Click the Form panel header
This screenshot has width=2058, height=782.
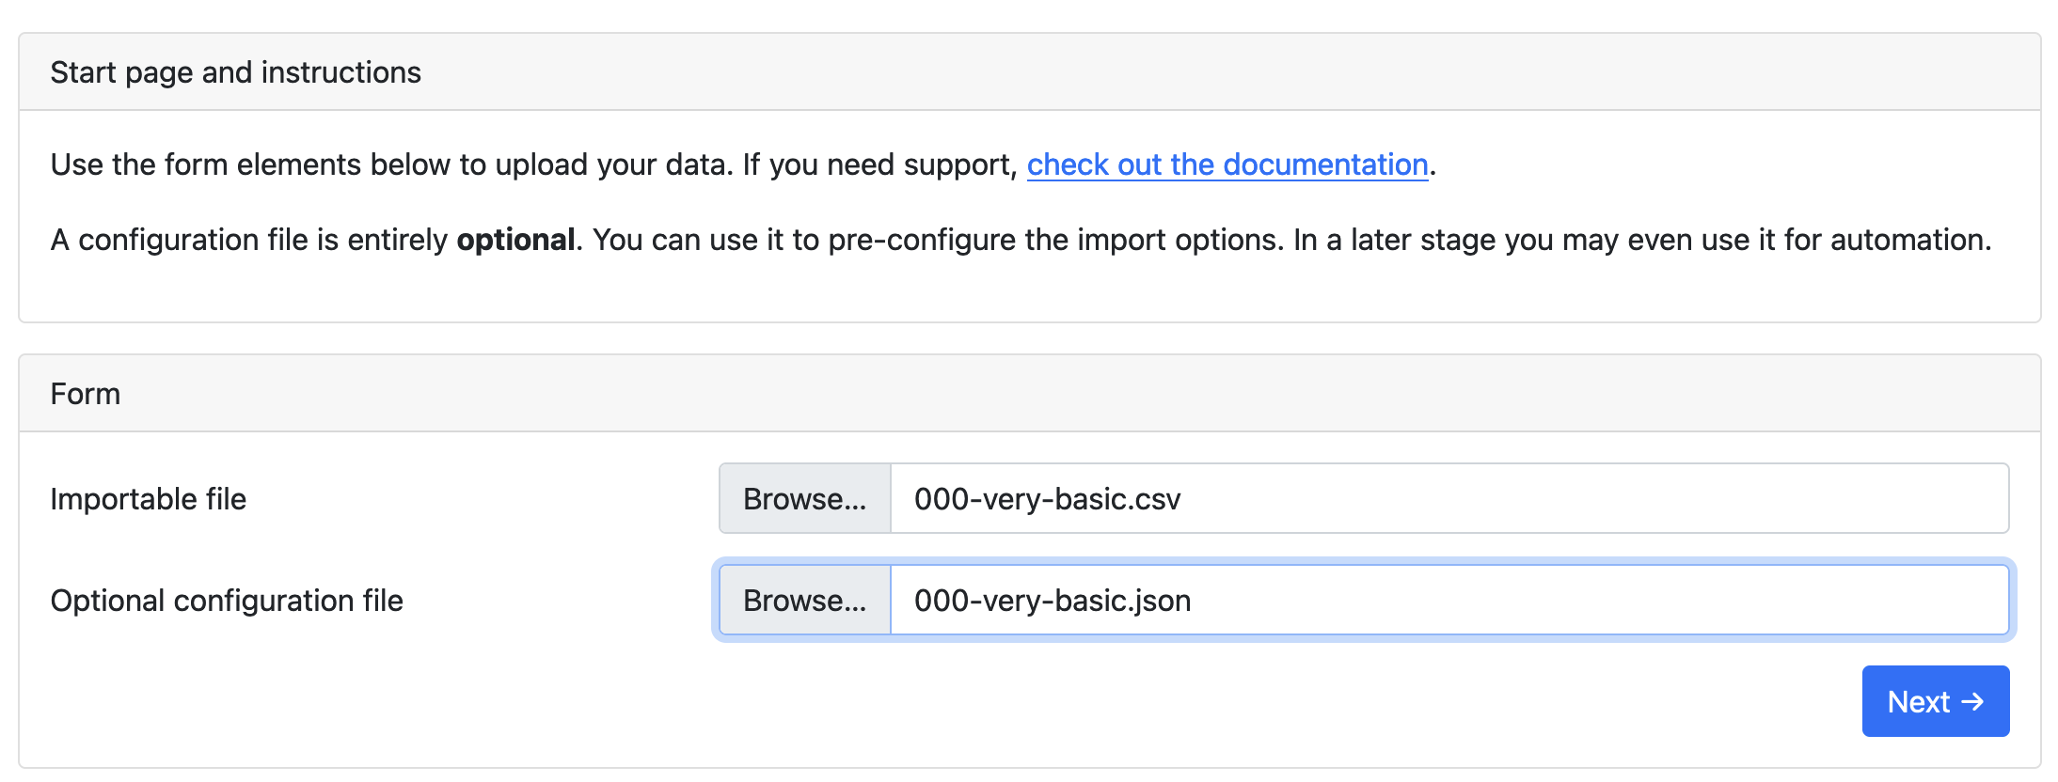coord(86,393)
